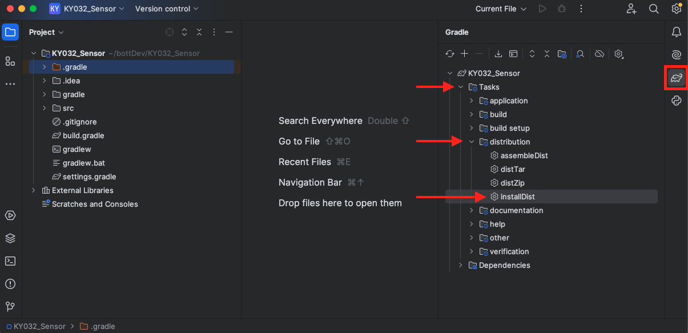The width and height of the screenshot is (688, 333).
Task: Click the Gradle sync/reload projects icon
Action: click(x=450, y=54)
